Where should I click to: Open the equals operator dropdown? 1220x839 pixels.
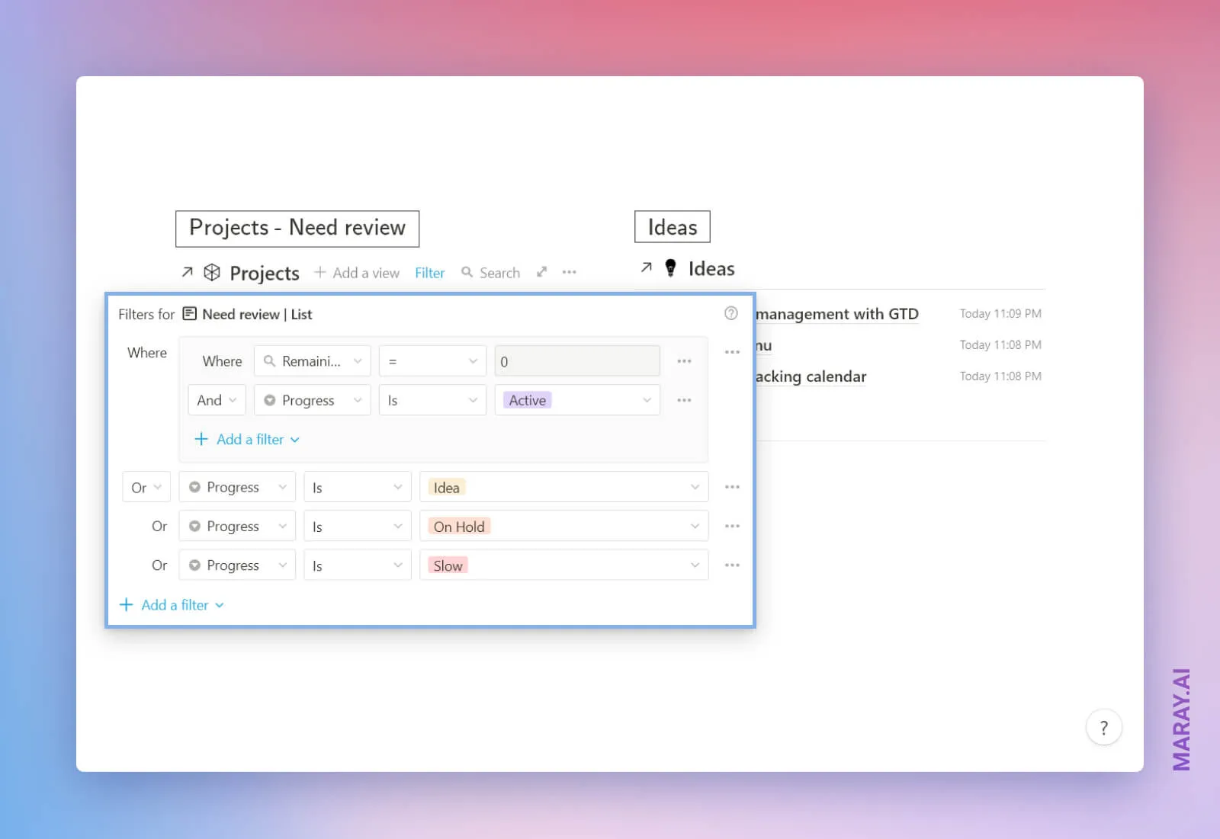[x=432, y=360]
